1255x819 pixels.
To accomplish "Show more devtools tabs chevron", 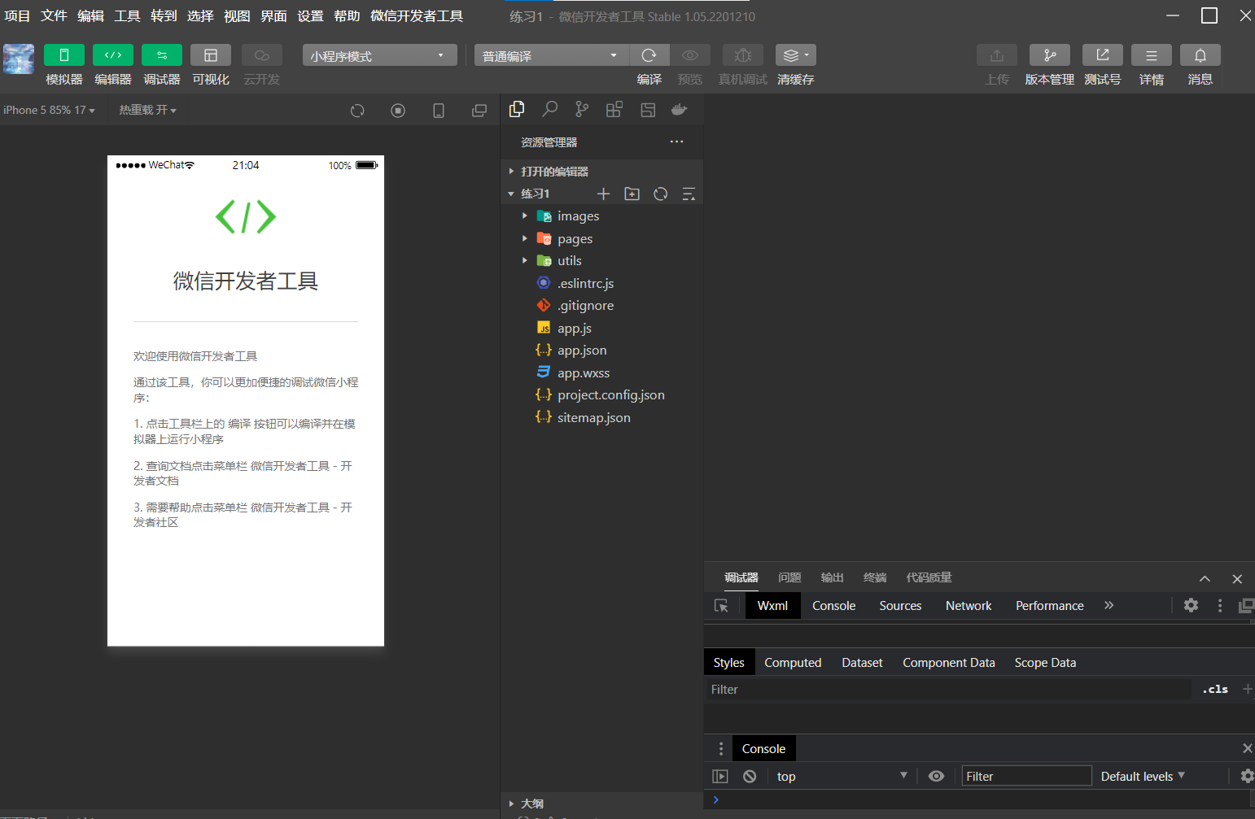I will pyautogui.click(x=1109, y=605).
